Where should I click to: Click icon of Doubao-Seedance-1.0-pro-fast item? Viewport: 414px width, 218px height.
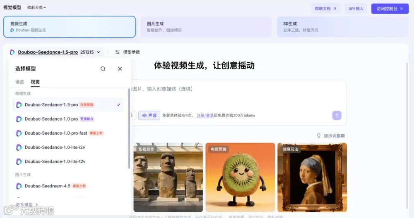tap(19, 133)
